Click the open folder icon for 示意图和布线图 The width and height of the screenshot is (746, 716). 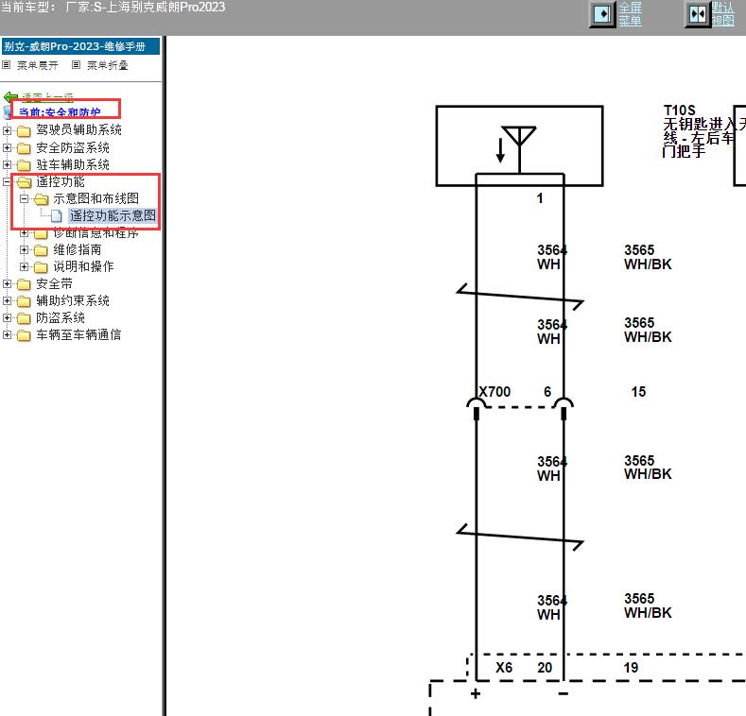41,198
